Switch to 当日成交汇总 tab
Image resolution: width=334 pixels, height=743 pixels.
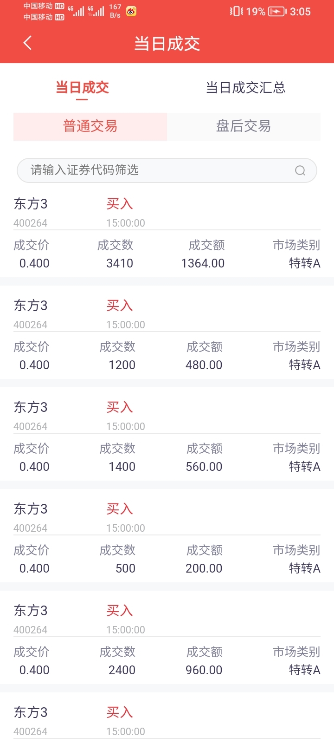coord(245,87)
